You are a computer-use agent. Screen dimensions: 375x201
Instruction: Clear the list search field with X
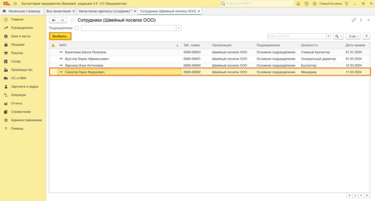[328, 36]
